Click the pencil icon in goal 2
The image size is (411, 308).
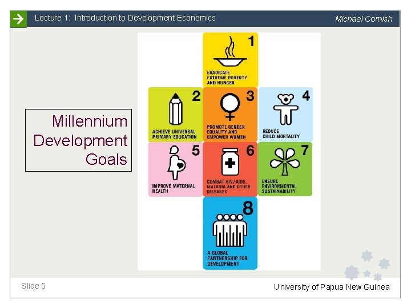(x=176, y=109)
